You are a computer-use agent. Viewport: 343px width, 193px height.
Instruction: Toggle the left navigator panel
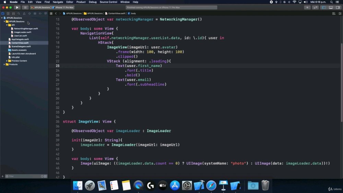[324, 8]
